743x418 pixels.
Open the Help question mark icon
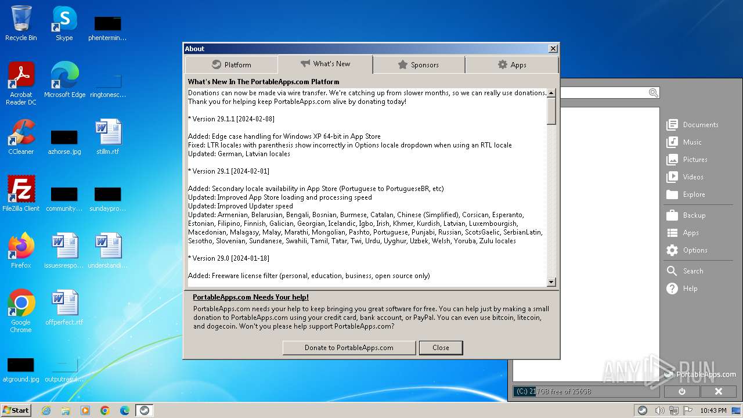(672, 289)
